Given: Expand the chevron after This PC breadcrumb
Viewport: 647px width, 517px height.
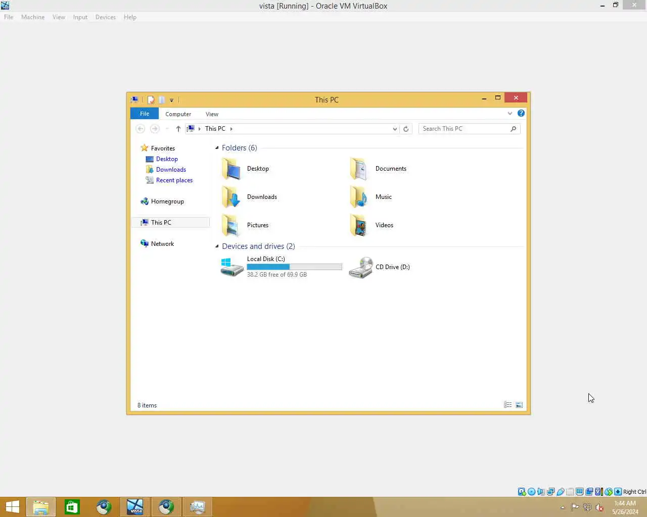Looking at the screenshot, I should click(x=232, y=129).
